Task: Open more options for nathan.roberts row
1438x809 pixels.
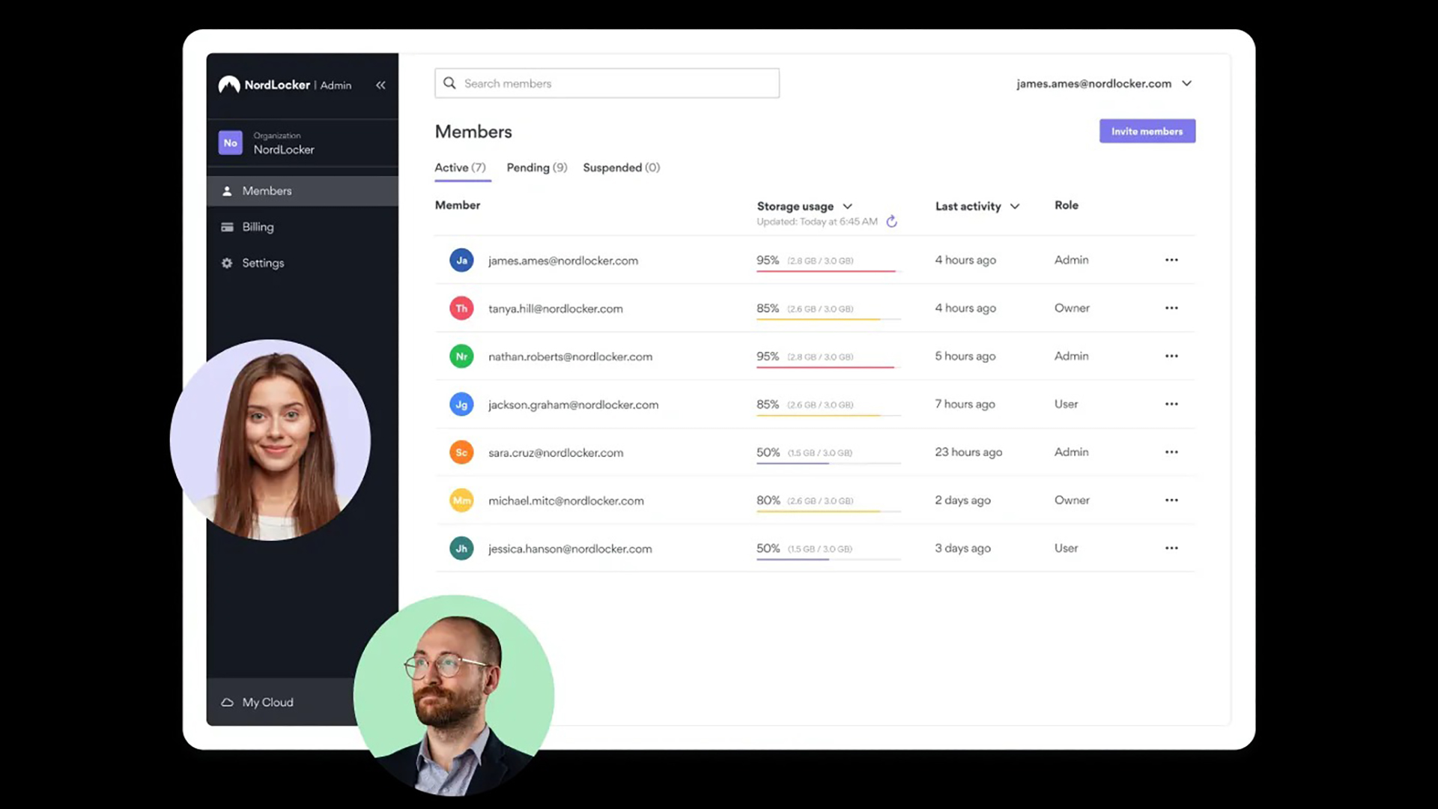Action: tap(1171, 356)
